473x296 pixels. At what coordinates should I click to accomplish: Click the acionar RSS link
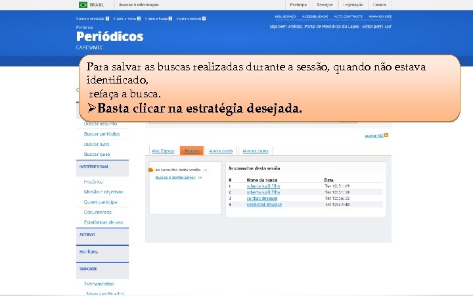click(x=374, y=136)
